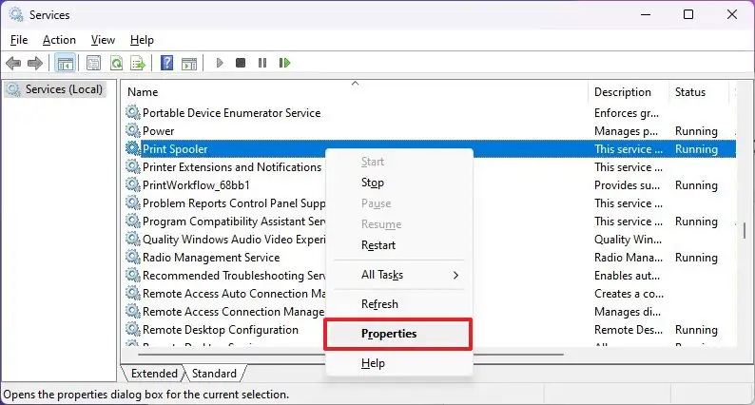Viewport: 755px width, 405px height.
Task: Select Remote Access Auto Connection Manager row
Action: coord(234,294)
